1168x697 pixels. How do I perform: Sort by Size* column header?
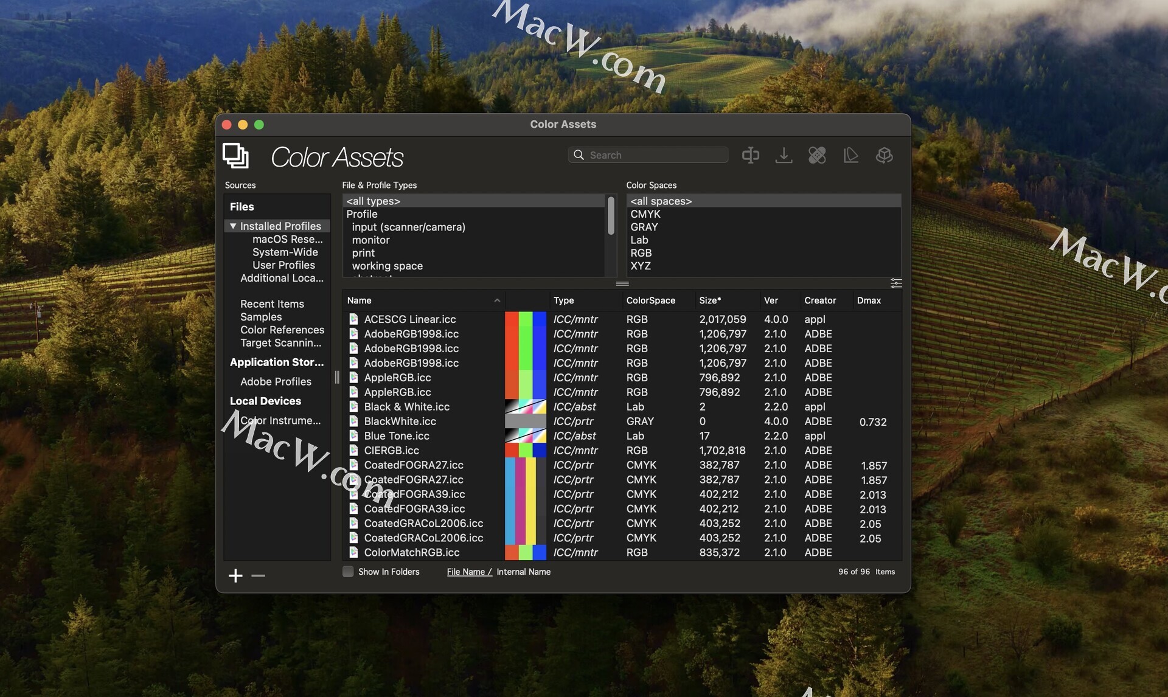tap(710, 300)
